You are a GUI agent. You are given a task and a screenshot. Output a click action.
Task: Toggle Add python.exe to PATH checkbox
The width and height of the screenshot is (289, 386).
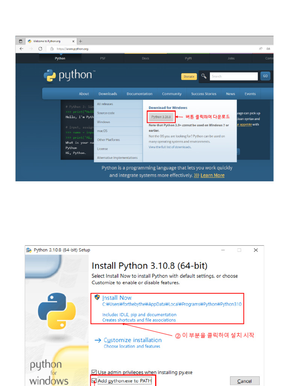click(x=94, y=381)
